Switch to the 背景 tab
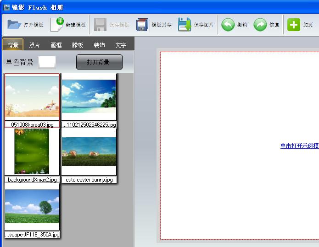The width and height of the screenshot is (319, 247). (x=13, y=45)
